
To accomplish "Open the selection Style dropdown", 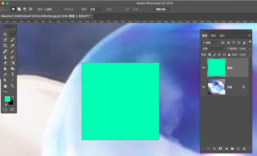I will tap(96, 9).
